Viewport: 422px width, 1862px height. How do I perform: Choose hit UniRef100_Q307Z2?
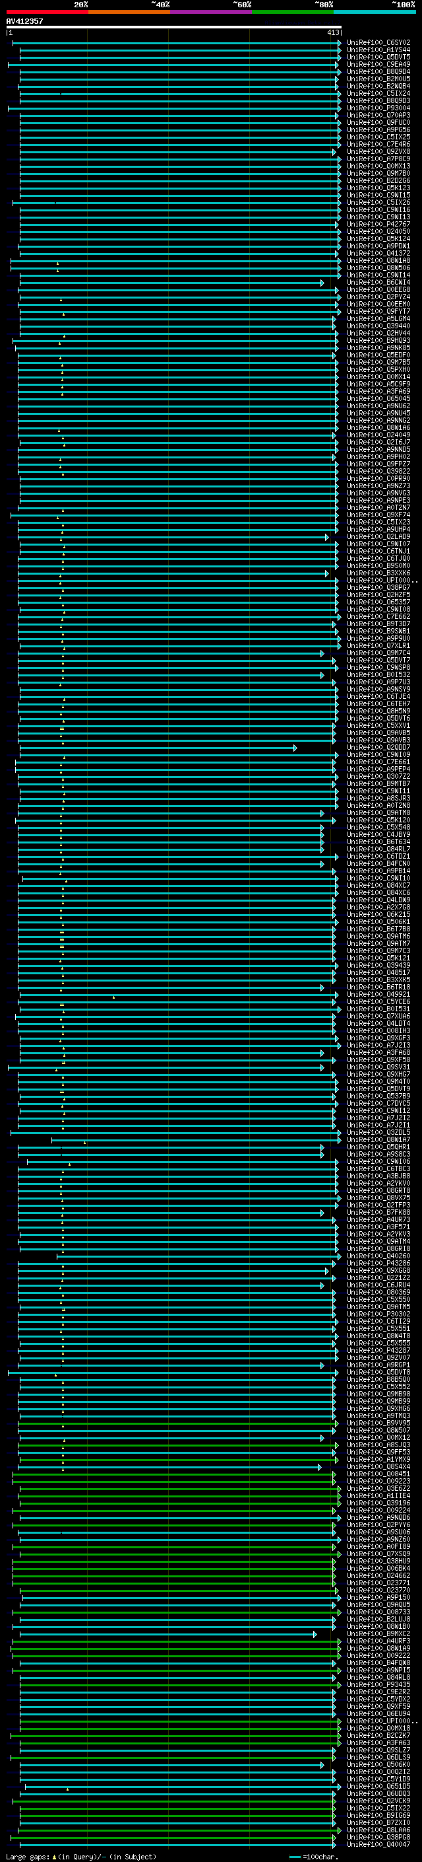click(x=378, y=777)
